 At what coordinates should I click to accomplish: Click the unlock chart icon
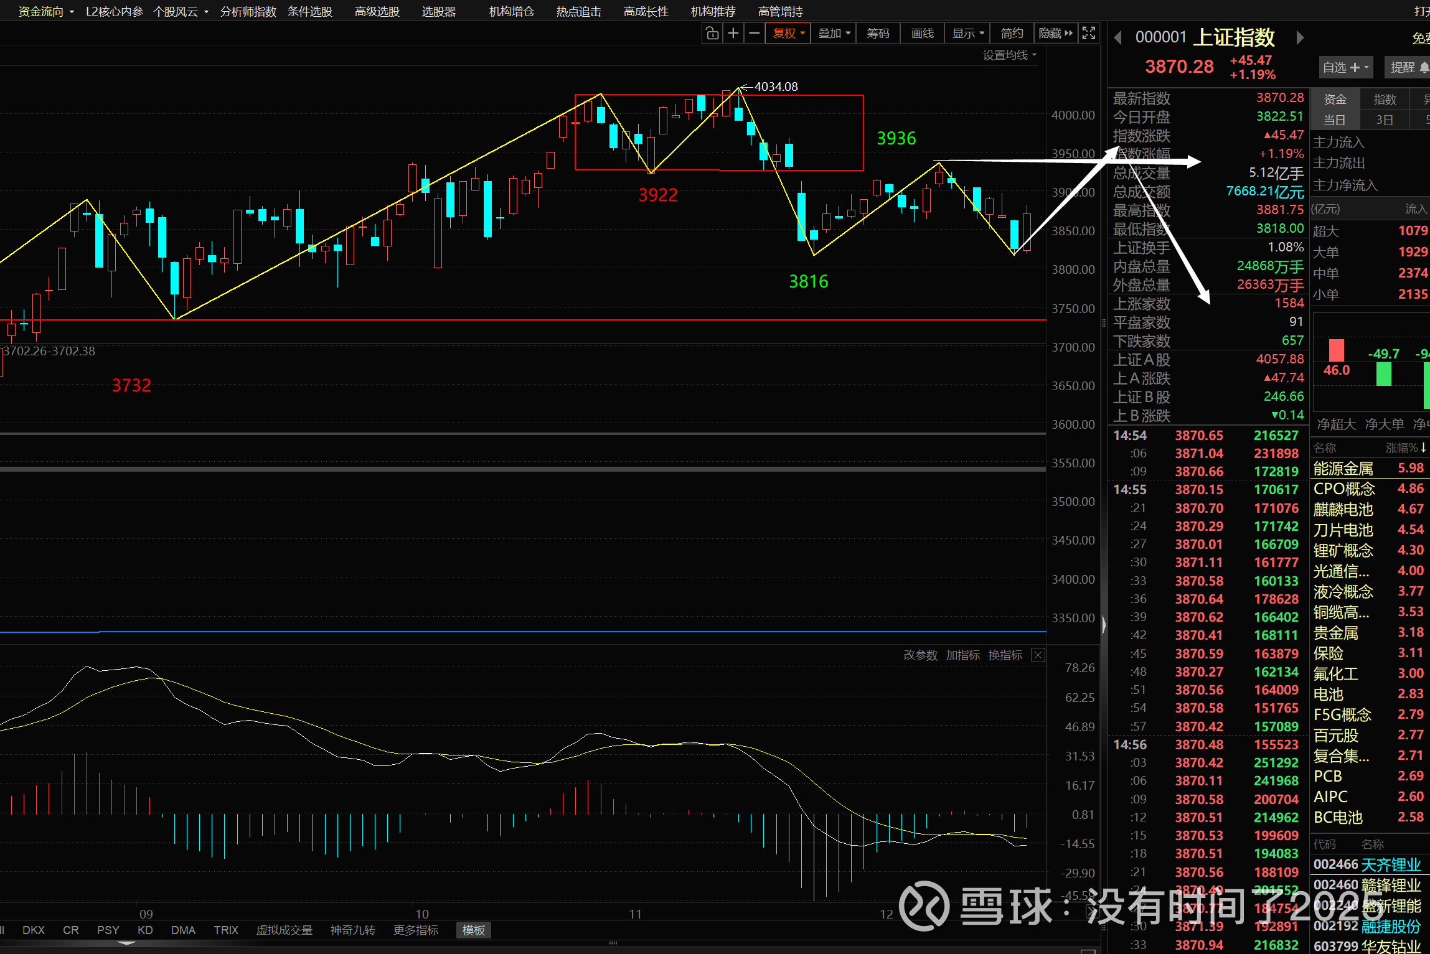click(x=712, y=33)
